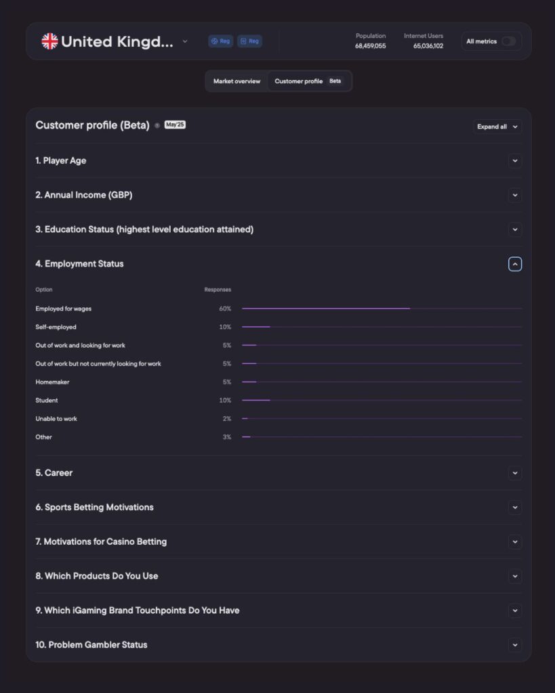Click the Beta badge on Customer profile tab
Screen dimensions: 555x693
335,81
